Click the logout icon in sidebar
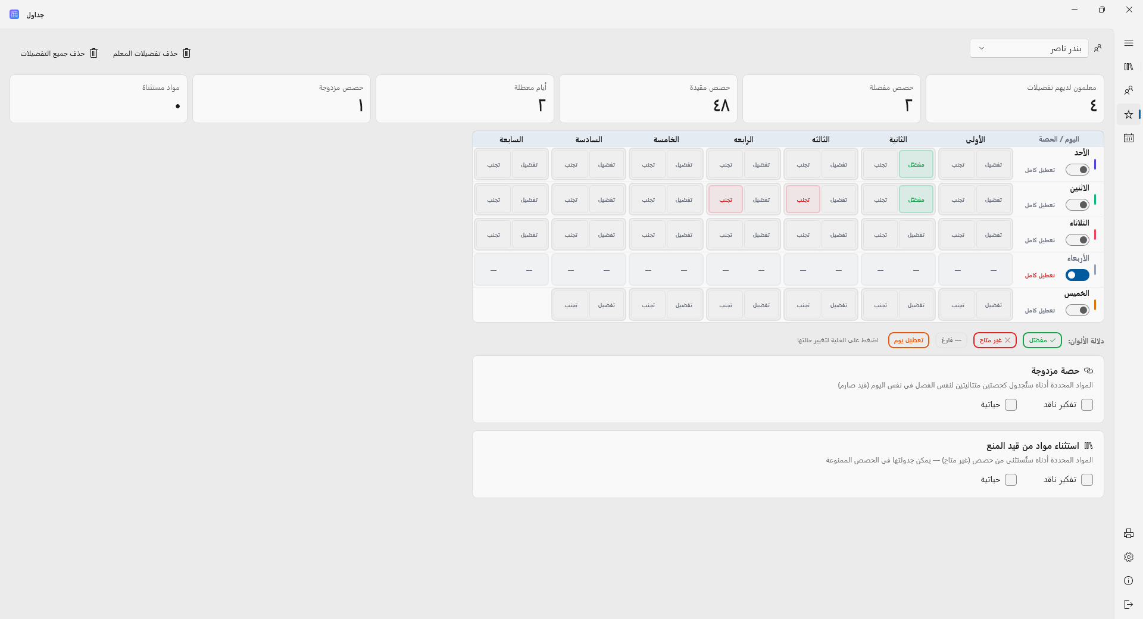This screenshot has width=1143, height=619. (1128, 605)
